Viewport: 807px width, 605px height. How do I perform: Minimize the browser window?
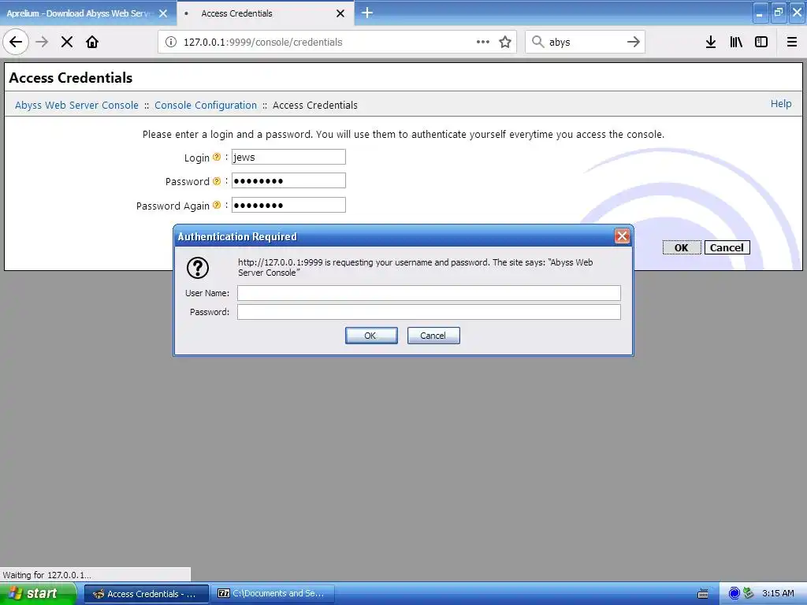click(760, 13)
